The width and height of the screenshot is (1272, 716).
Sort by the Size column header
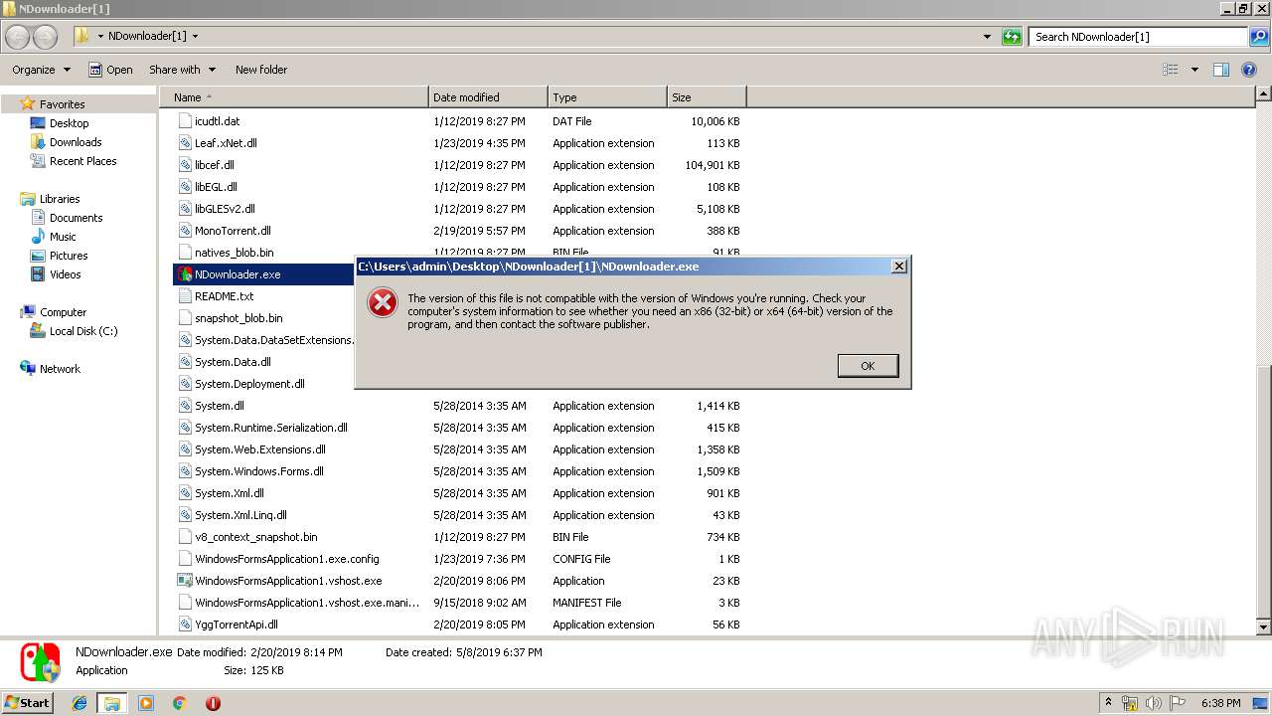tap(707, 97)
